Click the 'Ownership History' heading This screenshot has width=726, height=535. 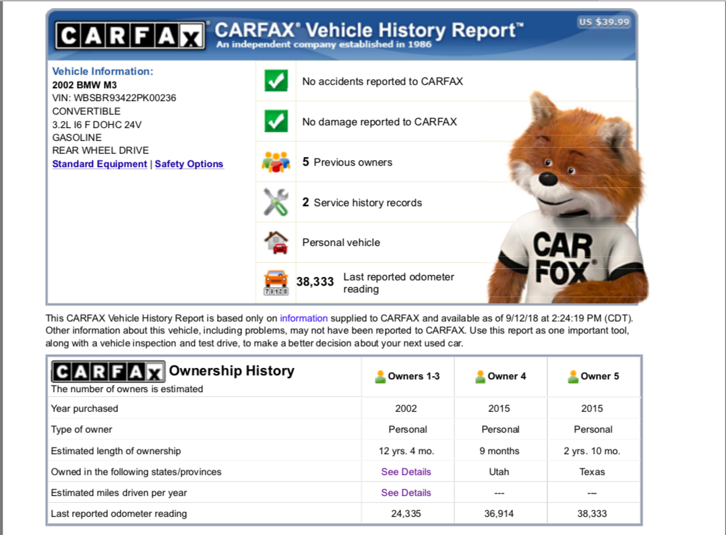pos(231,371)
